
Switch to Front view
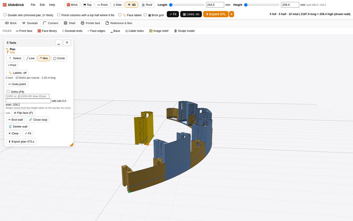click(102, 5)
